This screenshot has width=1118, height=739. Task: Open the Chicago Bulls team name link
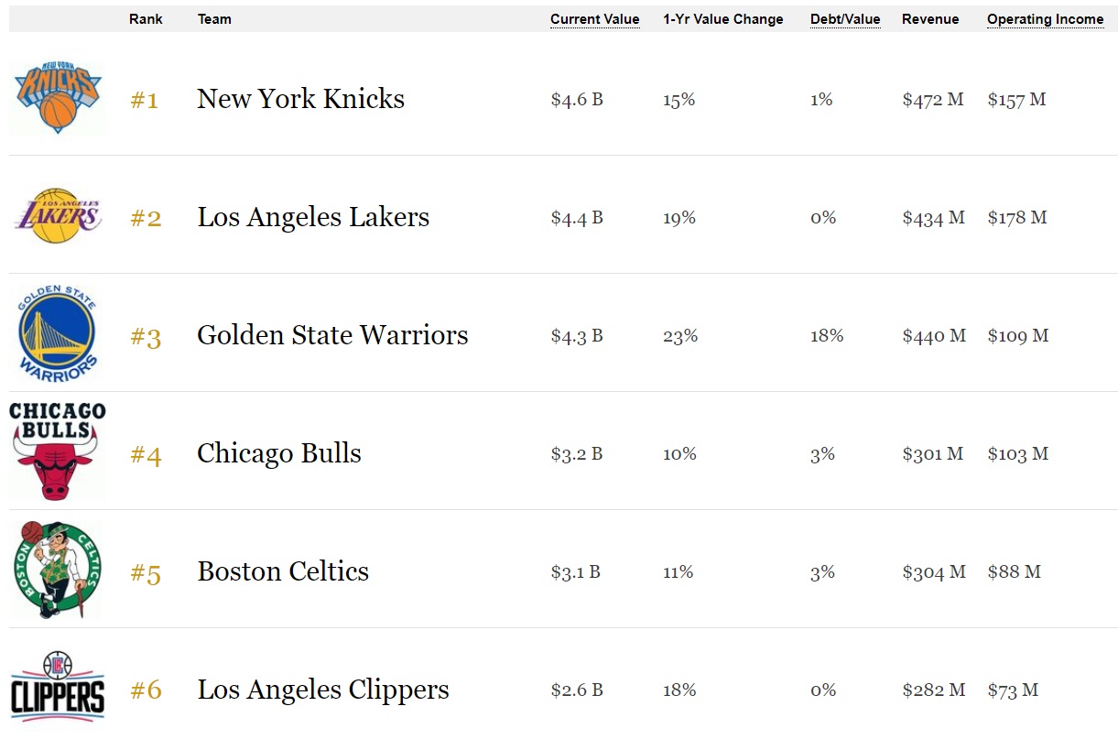278,453
